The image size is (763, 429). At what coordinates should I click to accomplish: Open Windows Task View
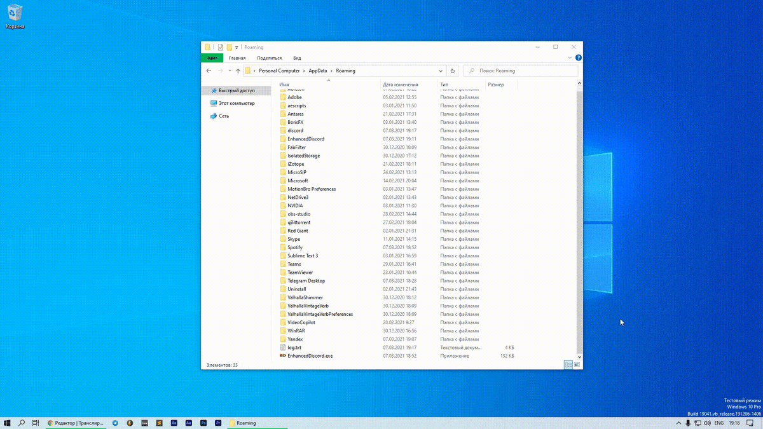[x=36, y=423]
